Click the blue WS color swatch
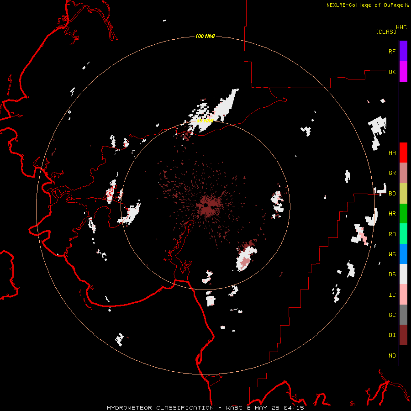 403,254
